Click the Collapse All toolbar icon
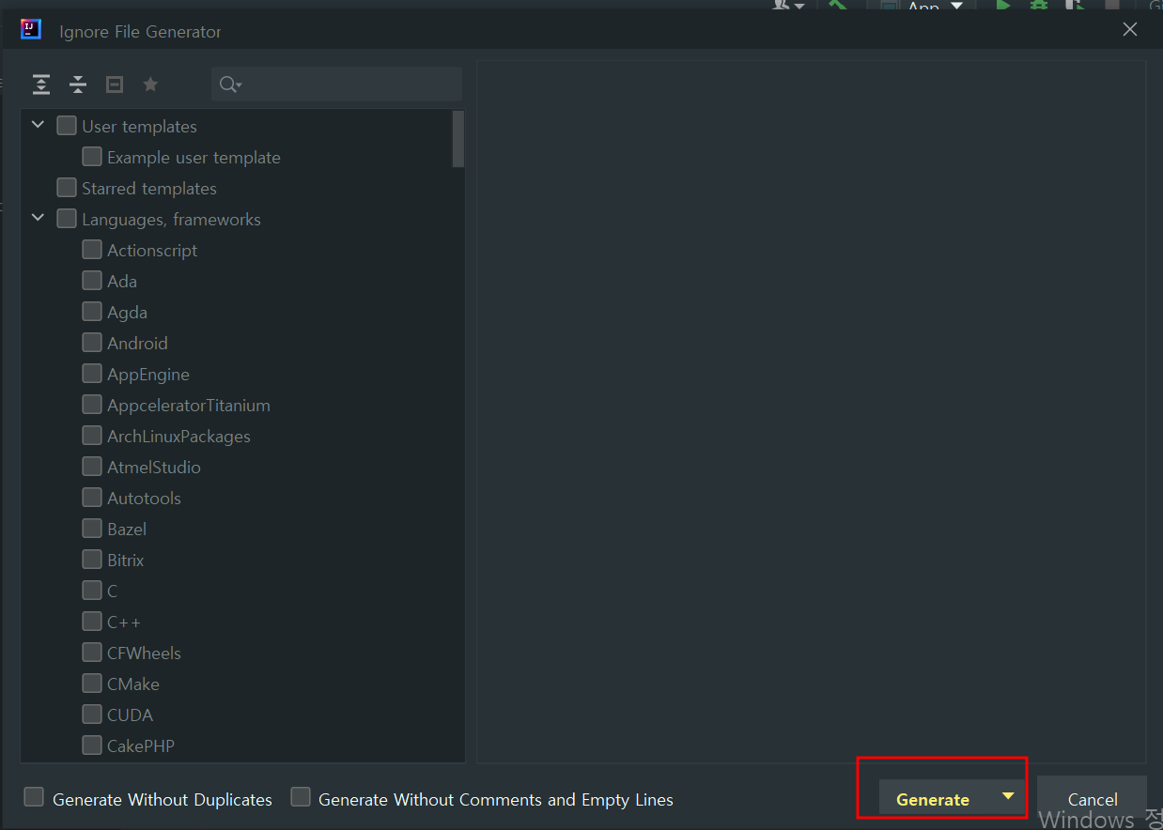Image resolution: width=1163 pixels, height=830 pixels. coord(78,85)
